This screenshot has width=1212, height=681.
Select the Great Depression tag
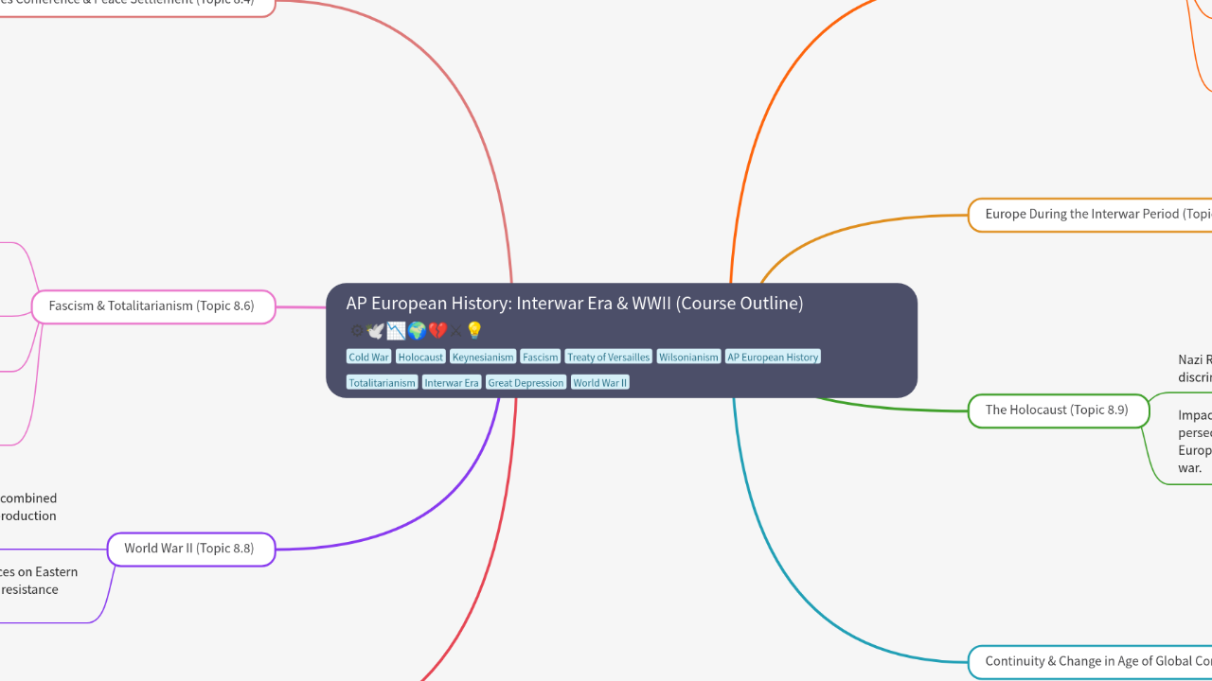click(x=526, y=382)
